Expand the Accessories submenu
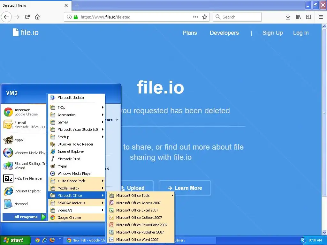Image resolution: width=327 pixels, height=245 pixels. (77, 115)
